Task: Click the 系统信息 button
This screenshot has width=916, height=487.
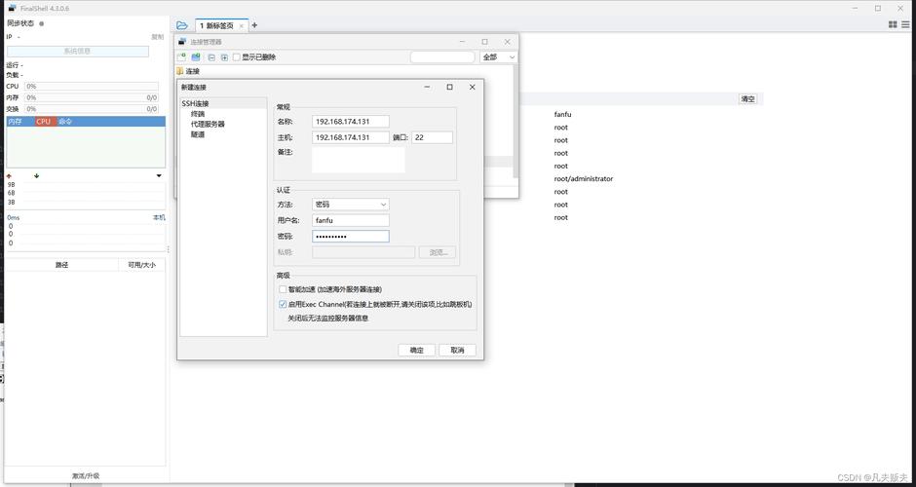Action: click(x=78, y=52)
